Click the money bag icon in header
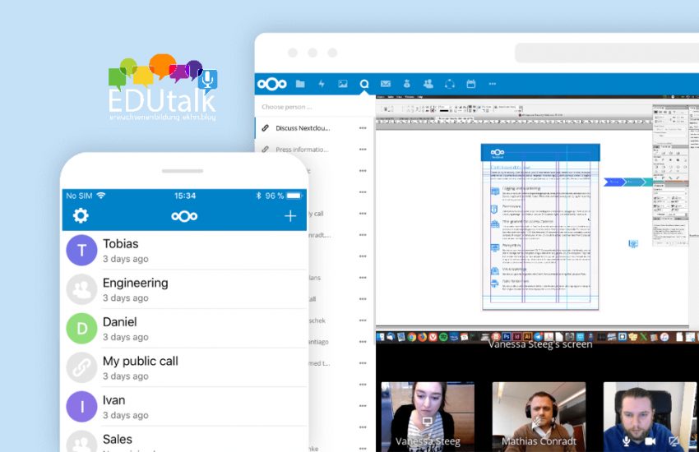This screenshot has width=699, height=452. pos(406,84)
